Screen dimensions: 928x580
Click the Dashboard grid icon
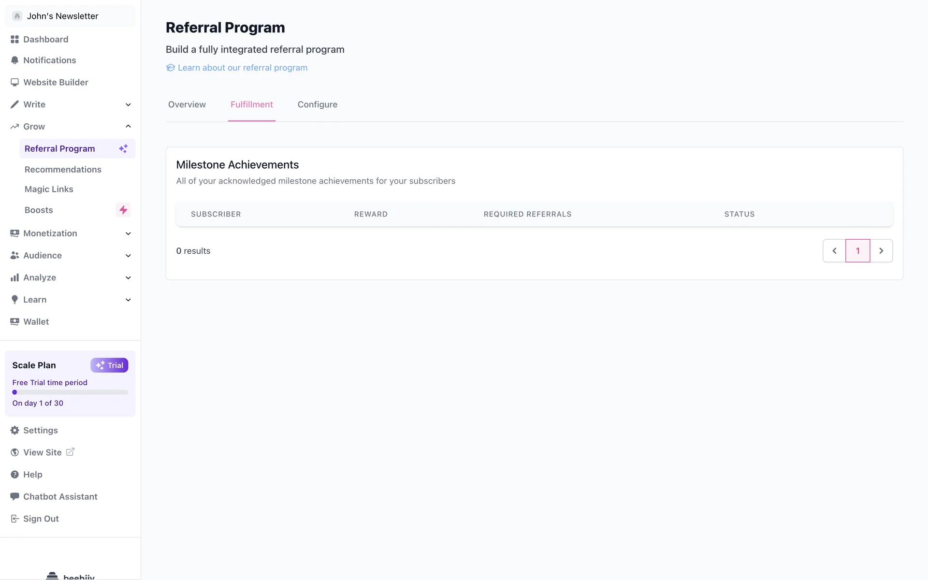click(14, 40)
